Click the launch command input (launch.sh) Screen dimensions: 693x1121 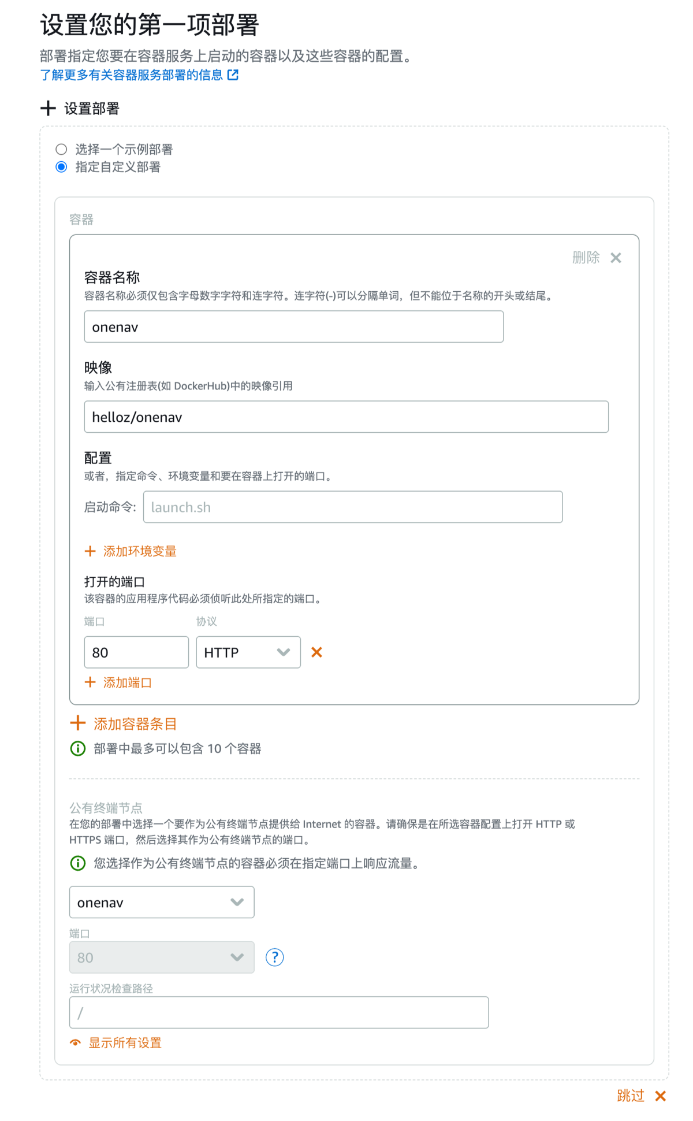(x=353, y=507)
